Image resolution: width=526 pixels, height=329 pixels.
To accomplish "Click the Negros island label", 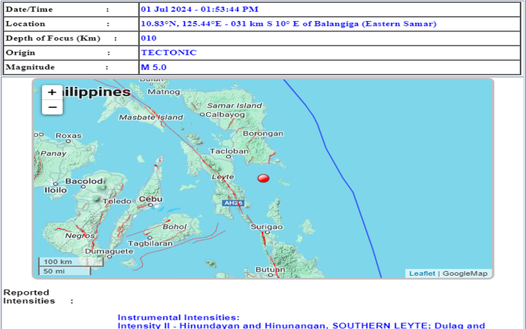I will point(80,236).
